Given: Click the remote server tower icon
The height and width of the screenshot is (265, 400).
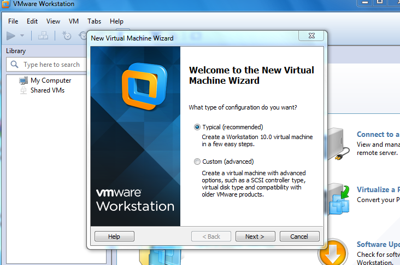Looking at the screenshot, I should pos(338,144).
